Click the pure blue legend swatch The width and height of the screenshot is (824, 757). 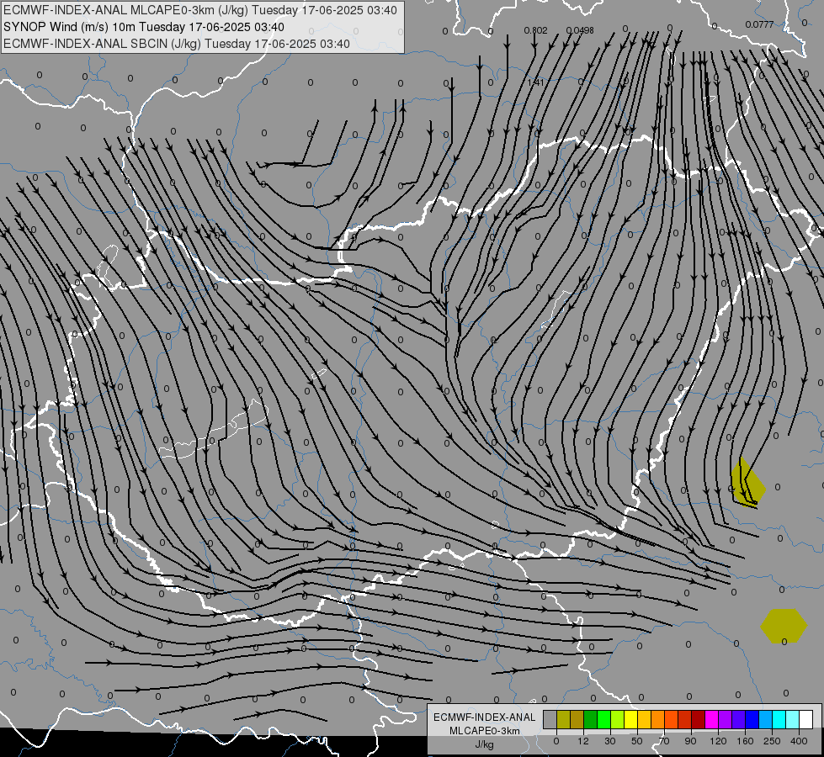752,720
